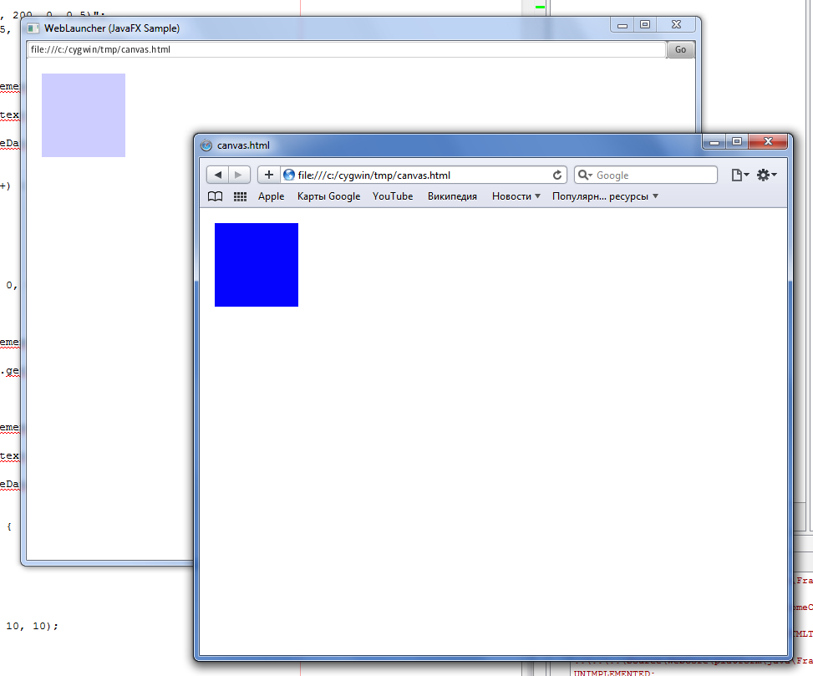This screenshot has width=813, height=676.
Task: Expand the Новости bookmarks folder
Action: coord(516,196)
